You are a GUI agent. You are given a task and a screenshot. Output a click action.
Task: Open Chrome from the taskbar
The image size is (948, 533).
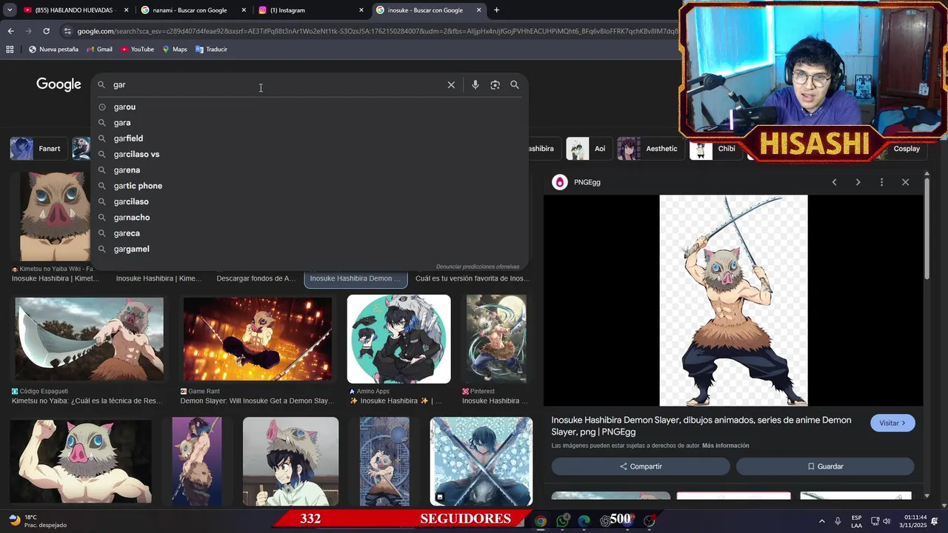[541, 520]
